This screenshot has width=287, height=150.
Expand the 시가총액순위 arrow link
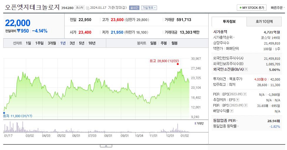pyautogui.click(x=234, y=37)
